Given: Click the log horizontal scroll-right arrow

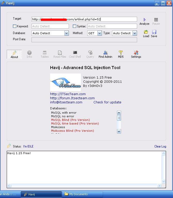Looking at the screenshot, I should [159, 186].
